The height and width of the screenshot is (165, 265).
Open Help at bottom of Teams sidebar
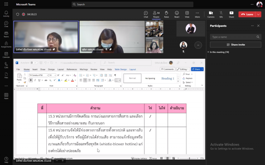tap(6, 160)
